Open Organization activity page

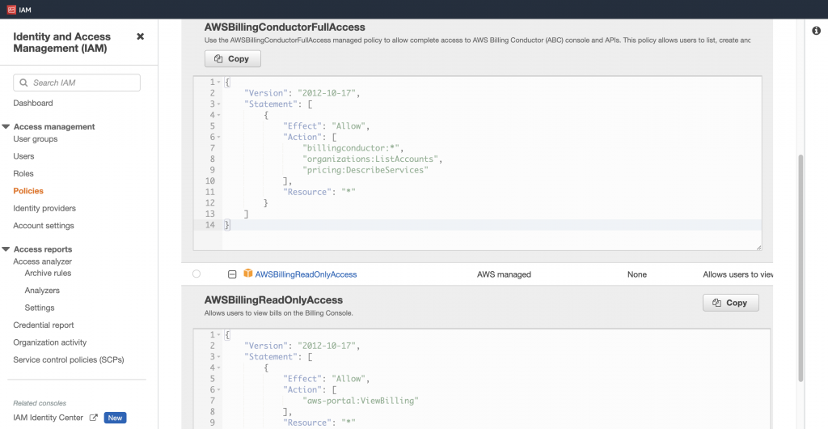[49, 342]
